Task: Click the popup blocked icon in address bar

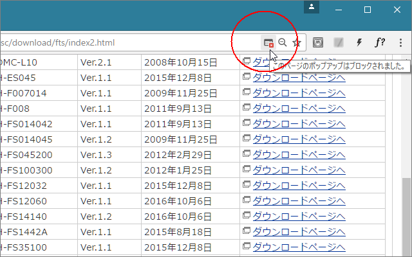Action: pyautogui.click(x=268, y=42)
